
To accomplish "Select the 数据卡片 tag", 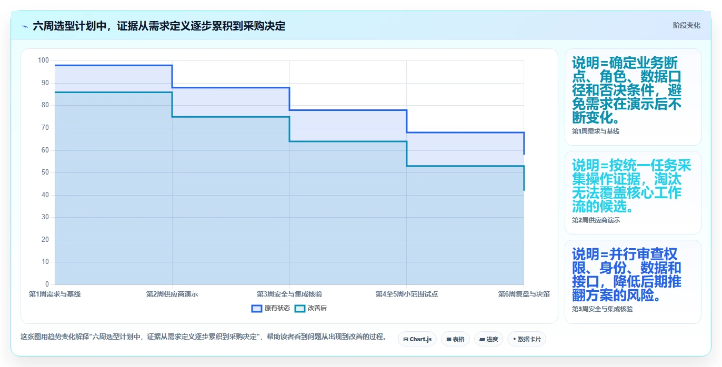I will point(527,339).
